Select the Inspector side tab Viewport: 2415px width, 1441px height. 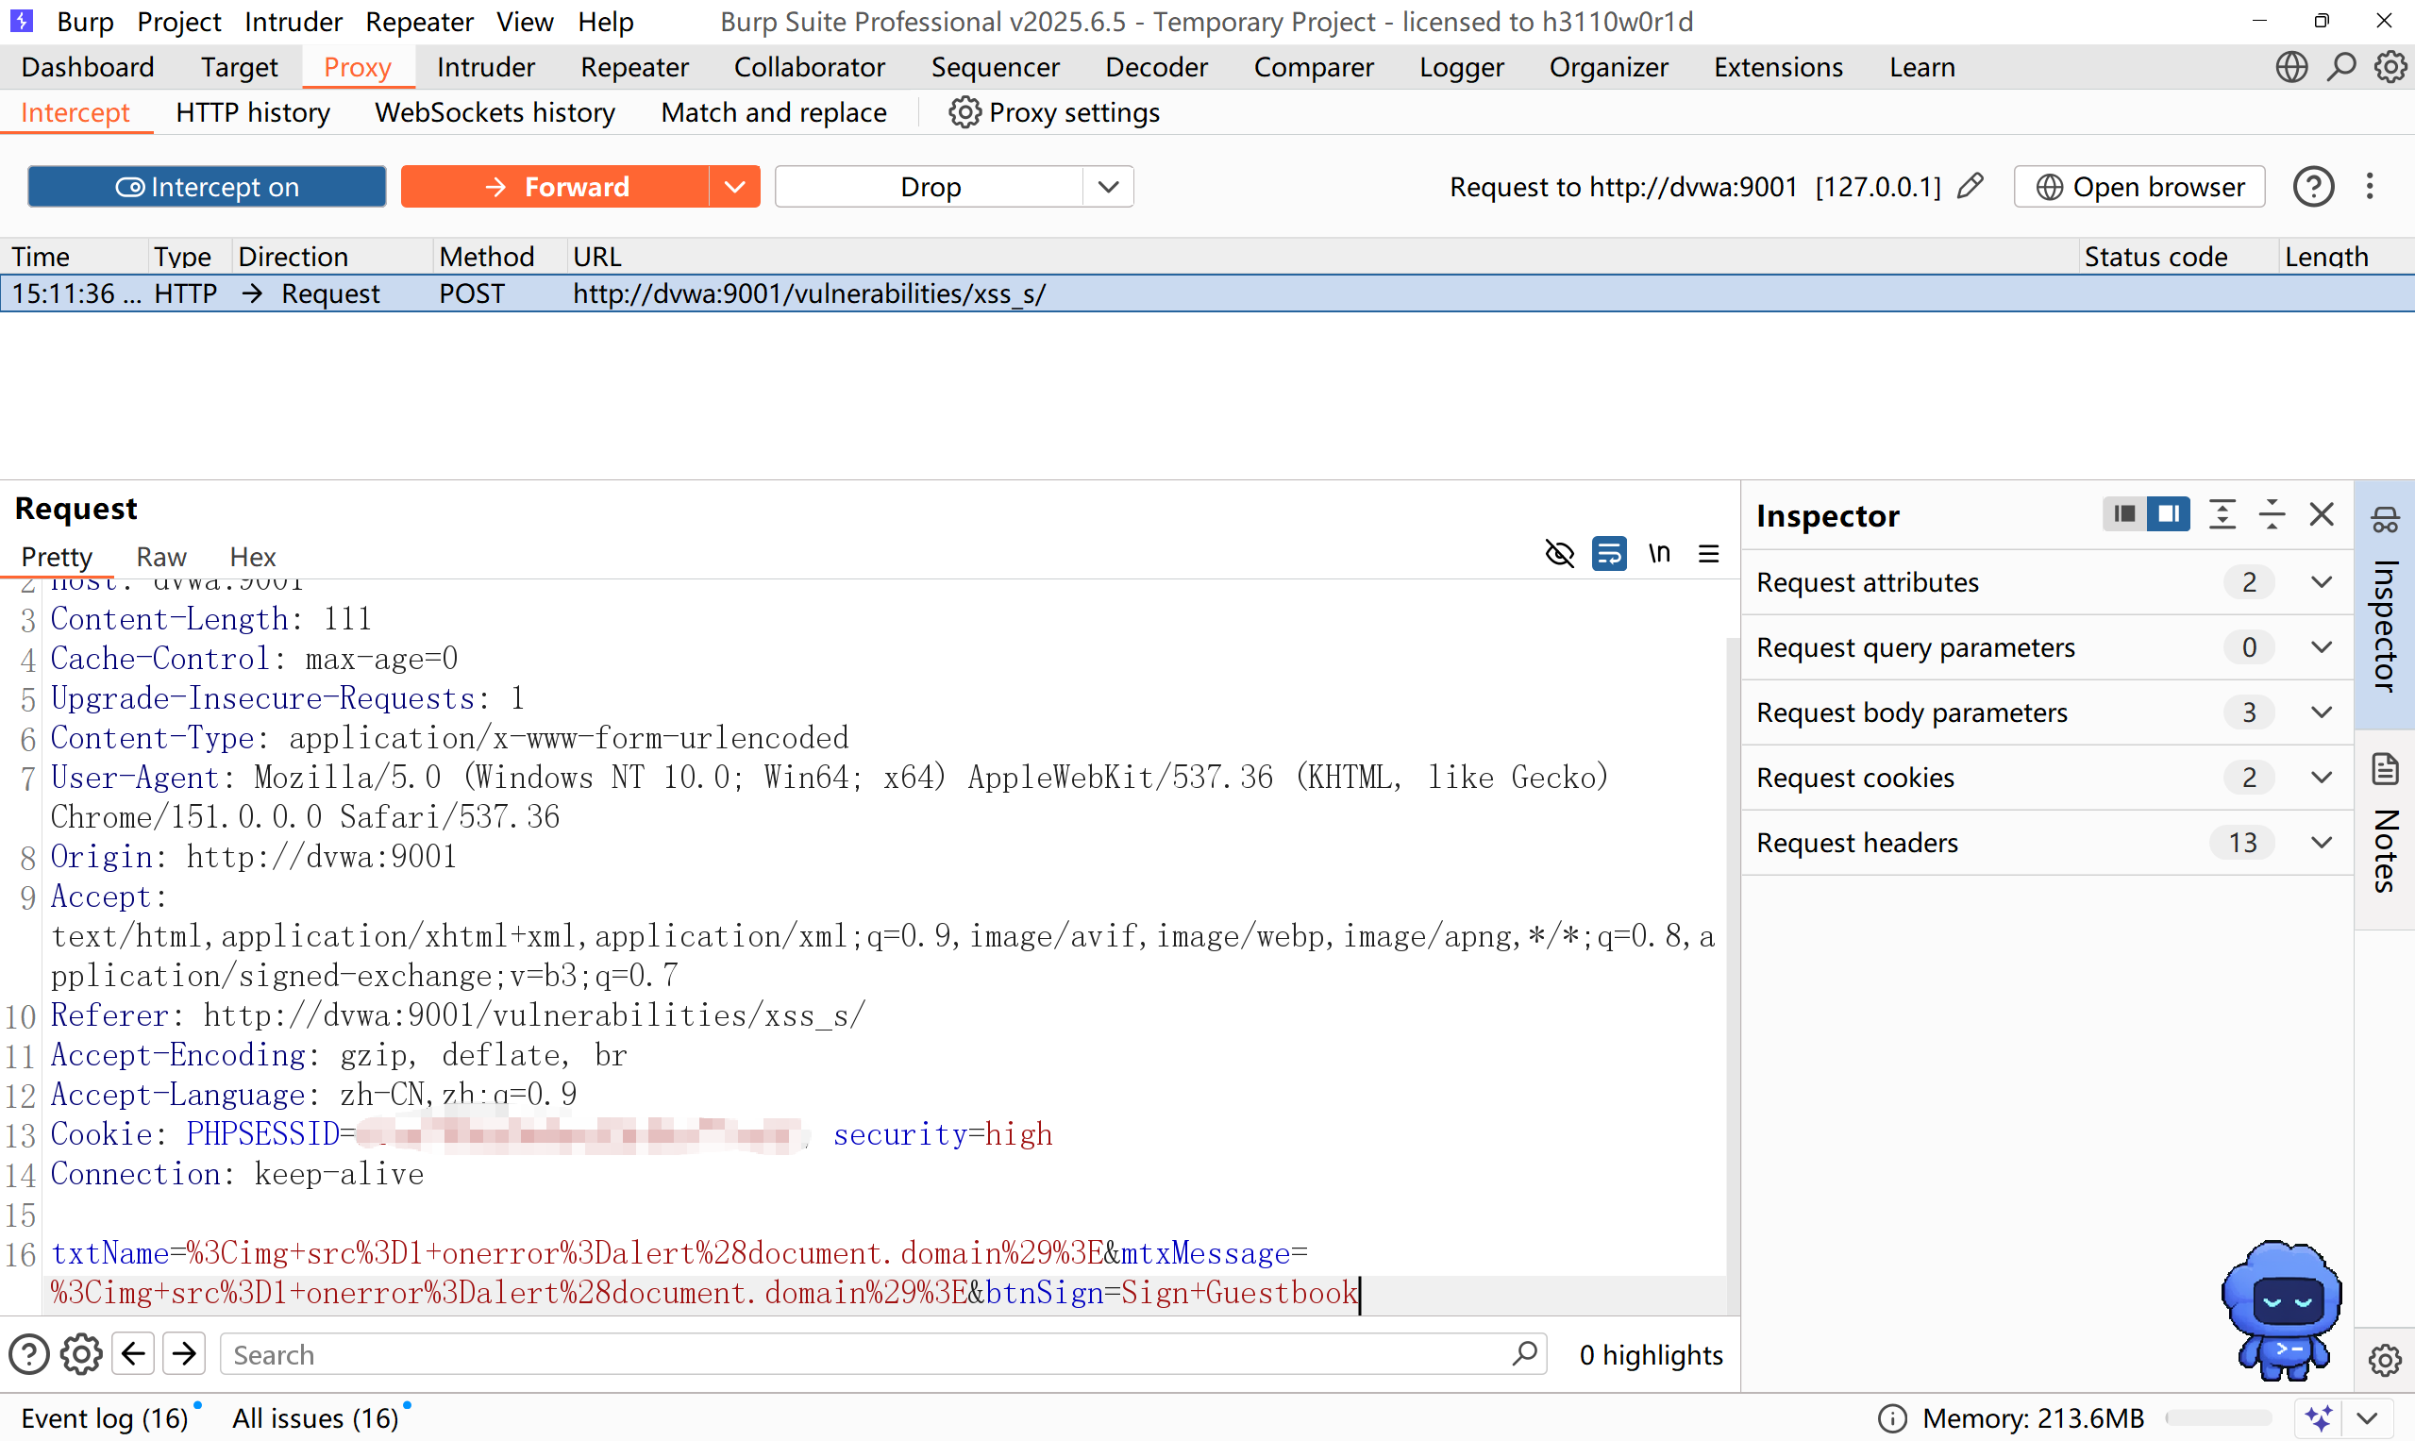tap(2385, 604)
